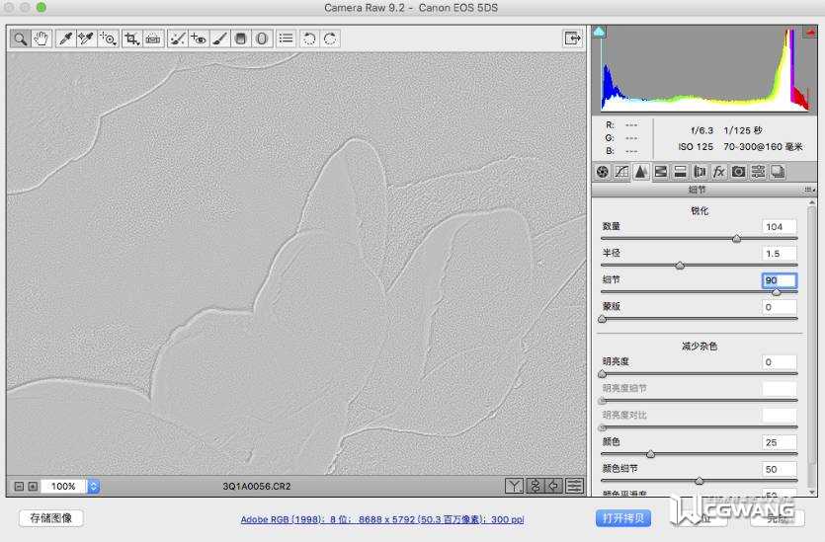Swap before and after settings icon
The width and height of the screenshot is (825, 542).
(x=536, y=487)
